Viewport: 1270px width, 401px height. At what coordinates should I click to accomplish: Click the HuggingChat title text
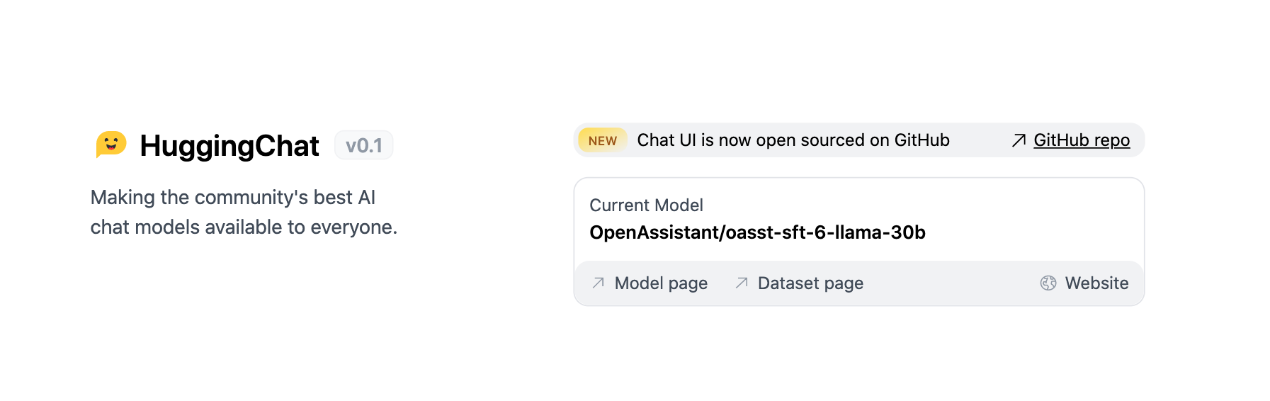pyautogui.click(x=229, y=146)
